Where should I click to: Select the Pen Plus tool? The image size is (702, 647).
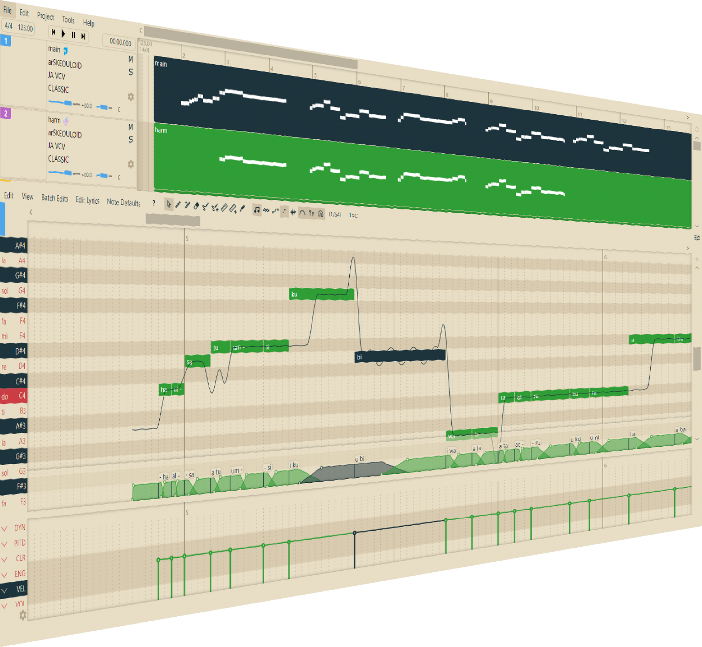[187, 205]
